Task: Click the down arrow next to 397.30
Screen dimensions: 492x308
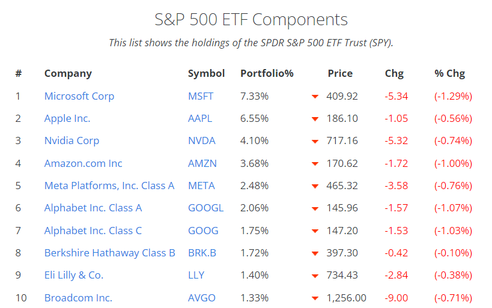Action: click(315, 253)
